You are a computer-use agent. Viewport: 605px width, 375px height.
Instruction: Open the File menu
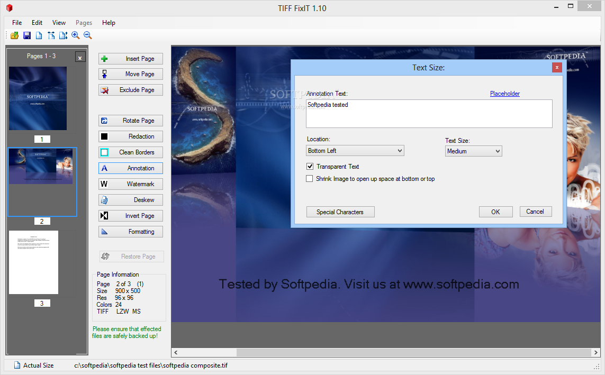tap(17, 23)
